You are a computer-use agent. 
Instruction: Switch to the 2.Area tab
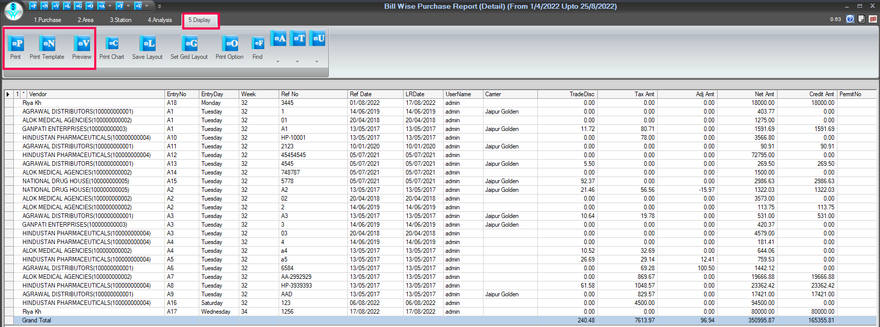86,20
